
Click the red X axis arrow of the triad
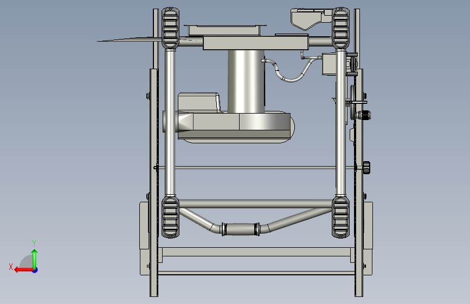[24, 269]
